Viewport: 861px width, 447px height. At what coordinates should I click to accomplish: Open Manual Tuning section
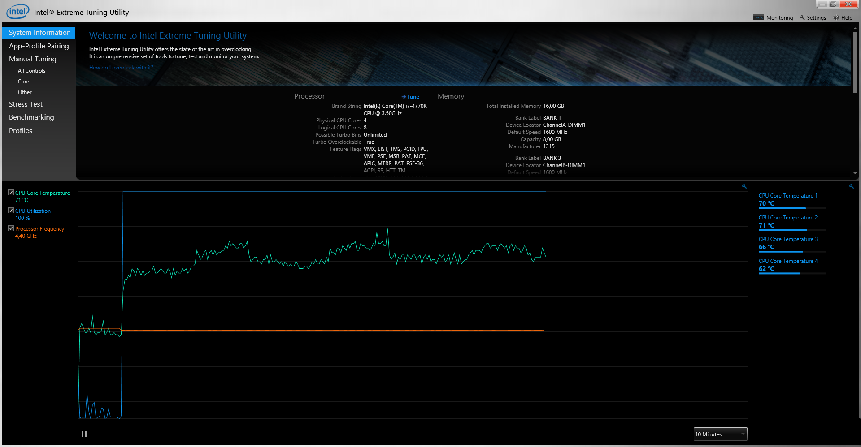pos(33,59)
